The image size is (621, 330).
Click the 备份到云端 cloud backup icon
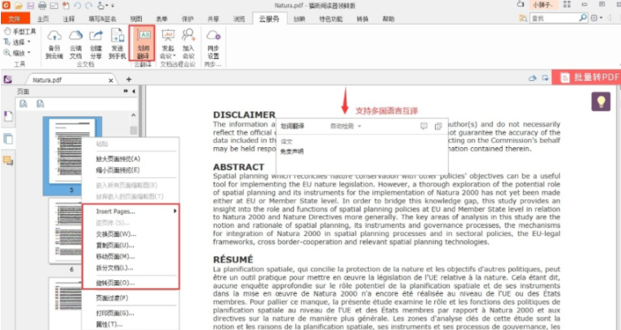tap(54, 43)
